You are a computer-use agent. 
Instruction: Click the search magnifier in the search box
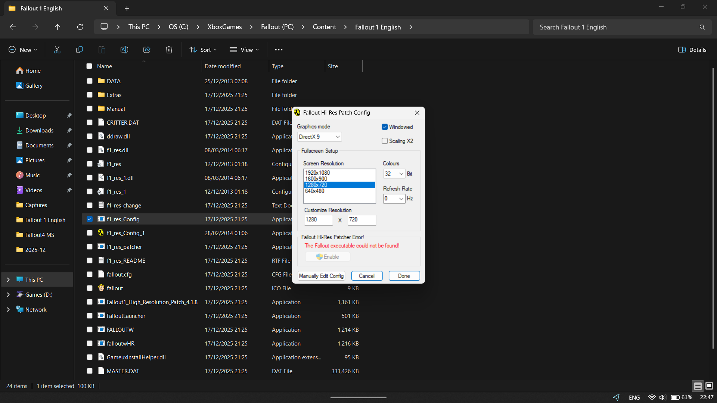click(702, 27)
